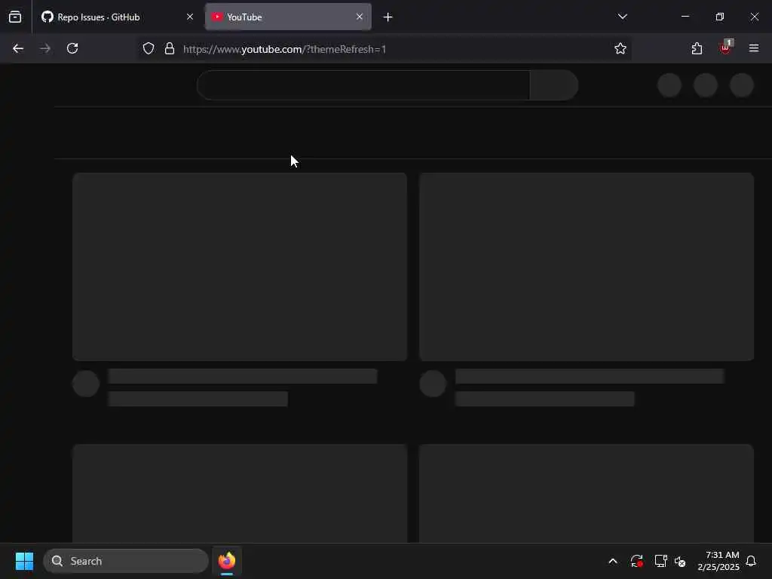
Task: Restore down the Firefox window
Action: pos(720,17)
